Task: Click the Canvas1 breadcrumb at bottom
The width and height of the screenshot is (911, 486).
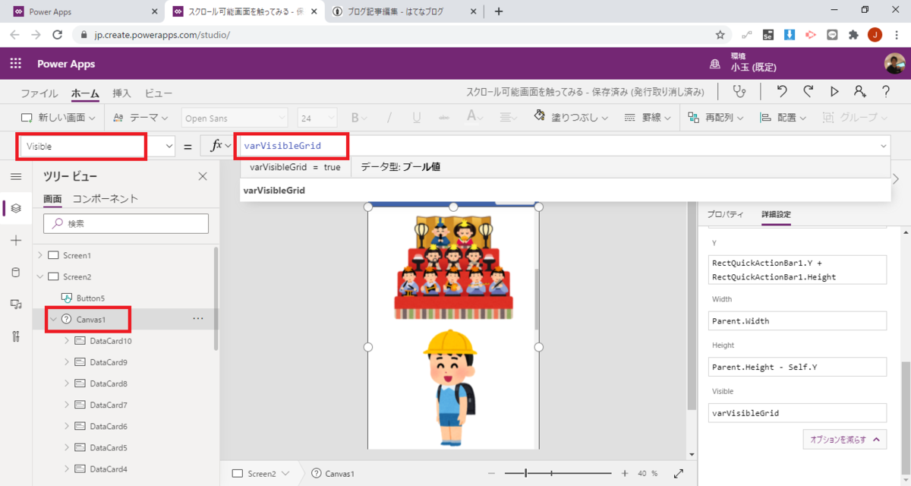Action: pyautogui.click(x=333, y=473)
